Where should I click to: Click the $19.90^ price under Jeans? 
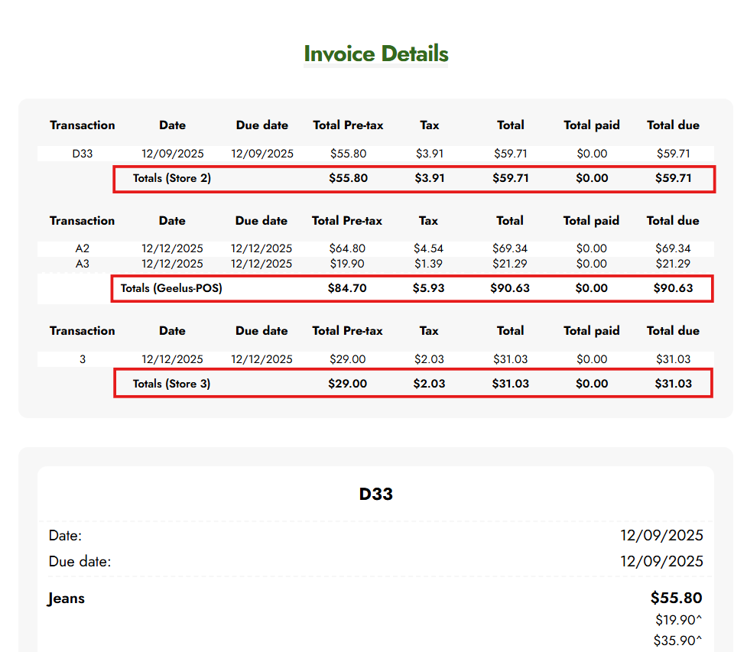[x=678, y=620]
